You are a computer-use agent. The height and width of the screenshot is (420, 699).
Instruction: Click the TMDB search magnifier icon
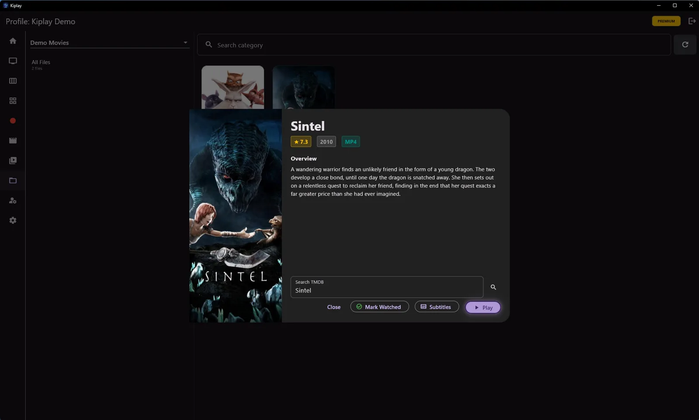click(493, 287)
